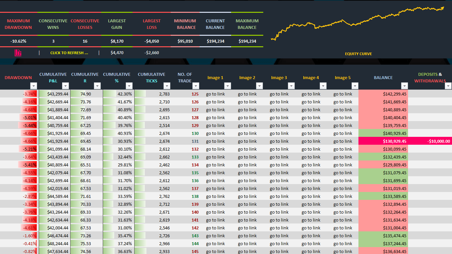Viewport: 452px width, 254px height.
Task: Follow the Image 1 link for trade 125
Action: point(215,94)
